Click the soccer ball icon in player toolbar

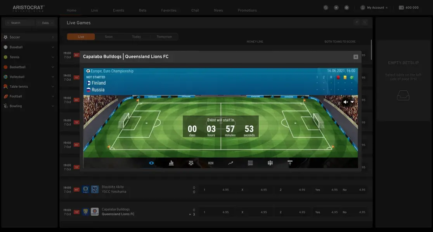(191, 163)
